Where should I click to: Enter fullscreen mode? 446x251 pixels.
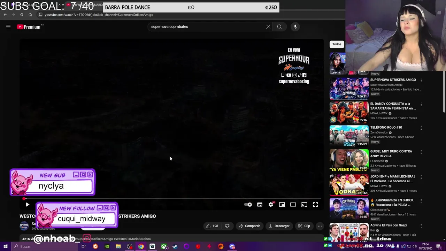coord(315,205)
